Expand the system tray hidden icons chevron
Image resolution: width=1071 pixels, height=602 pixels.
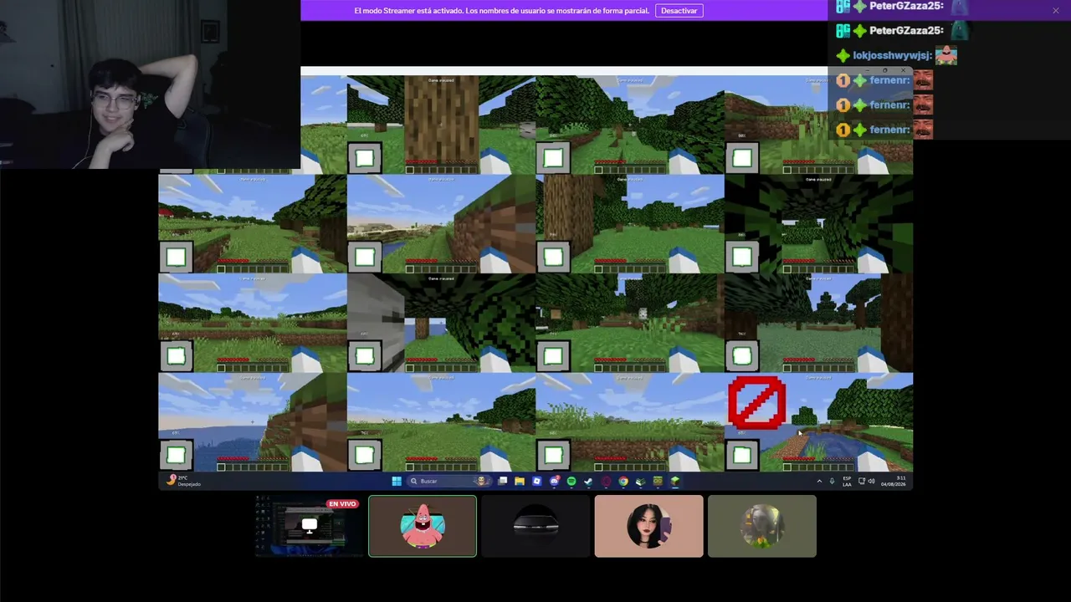[819, 481]
